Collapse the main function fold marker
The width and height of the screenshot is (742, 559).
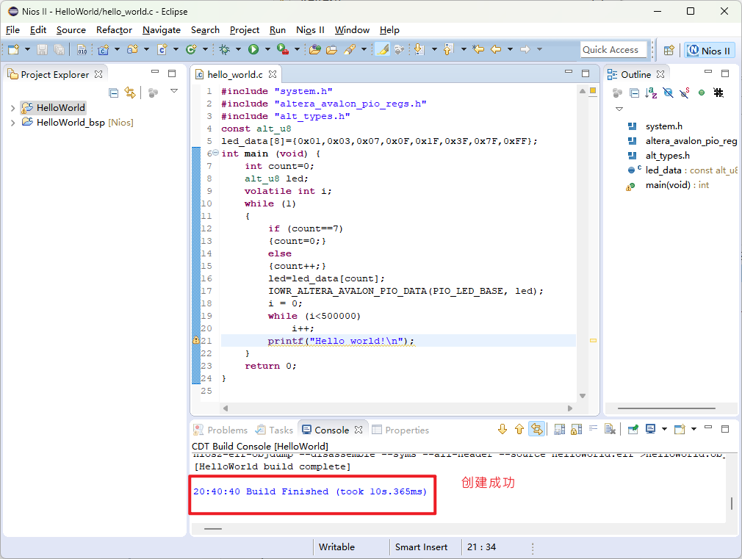[216, 153]
